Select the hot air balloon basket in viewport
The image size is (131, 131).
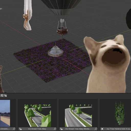[x=62, y=31]
